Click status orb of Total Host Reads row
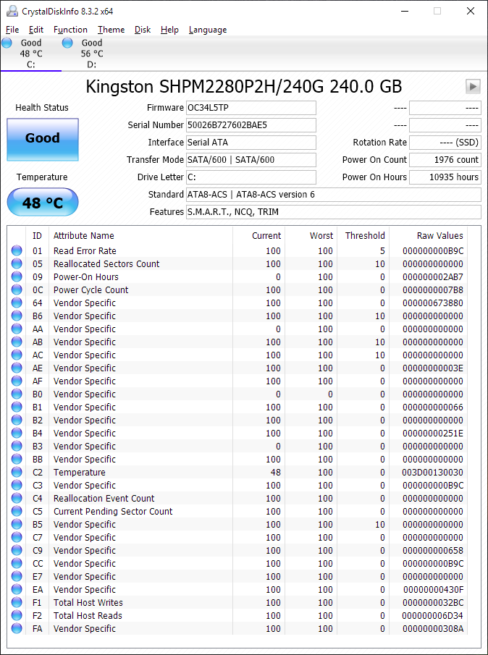This screenshot has height=655, width=488. [17, 615]
